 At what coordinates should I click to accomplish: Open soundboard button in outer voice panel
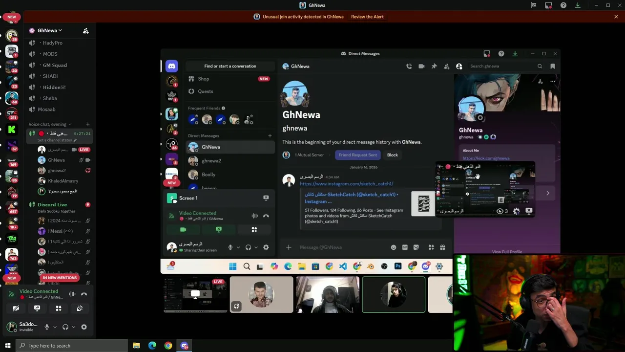[x=80, y=308]
